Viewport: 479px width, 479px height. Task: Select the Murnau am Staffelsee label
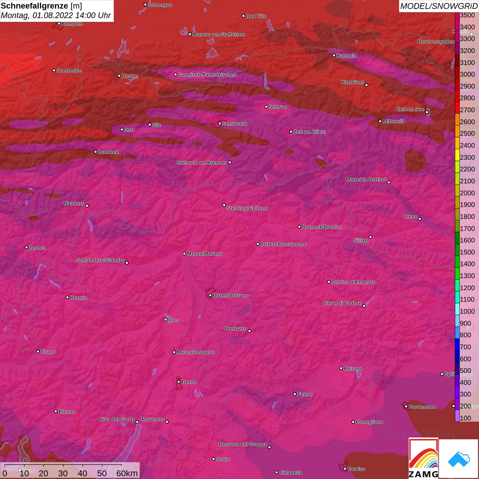pos(219,34)
